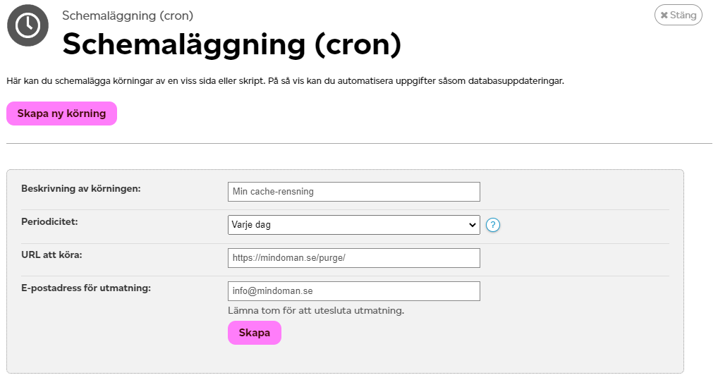Click the X icon inside the Stäng button
This screenshot has width=718, height=380.
664,15
